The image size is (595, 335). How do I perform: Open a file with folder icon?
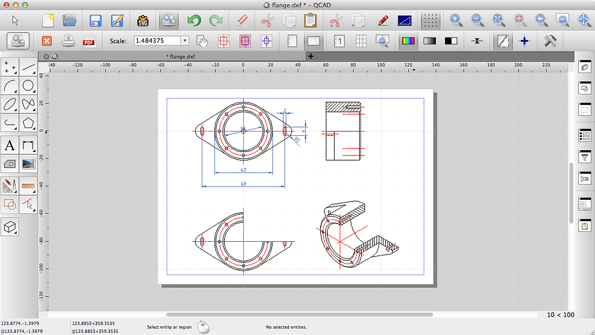click(70, 20)
